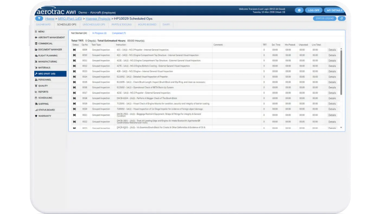Open the Hours Booked tab
Viewport: 380px width, 214px height.
tap(147, 25)
